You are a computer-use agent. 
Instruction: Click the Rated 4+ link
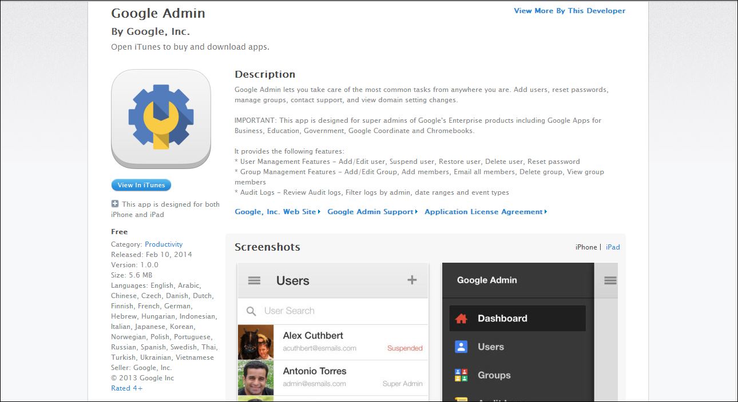point(127,388)
